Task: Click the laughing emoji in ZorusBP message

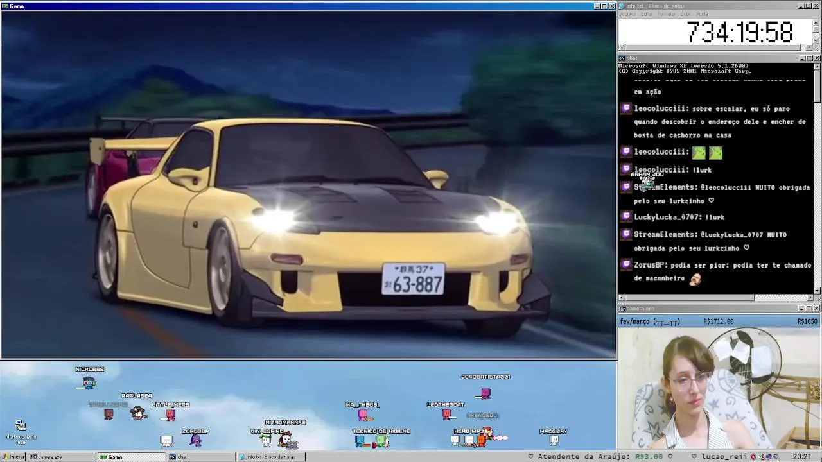Action: 695,279
